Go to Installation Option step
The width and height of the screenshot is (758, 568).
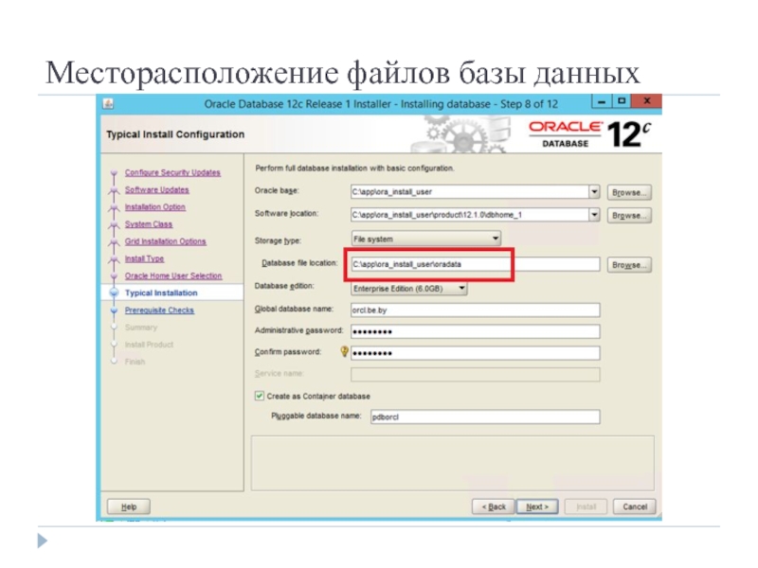[x=154, y=206]
